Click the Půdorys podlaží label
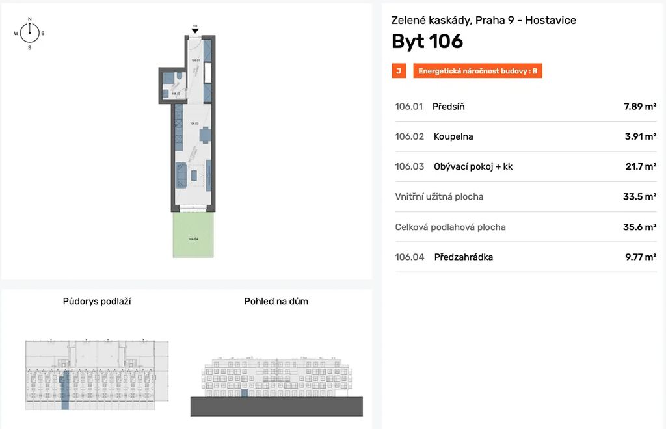This screenshot has width=666, height=429. pyautogui.click(x=97, y=302)
